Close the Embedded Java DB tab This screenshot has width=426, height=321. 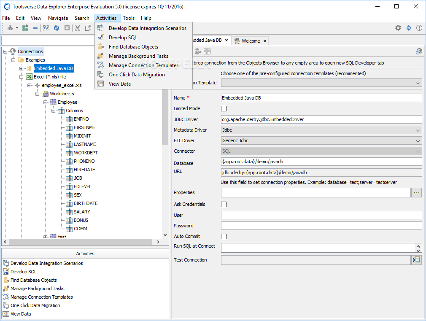point(226,40)
